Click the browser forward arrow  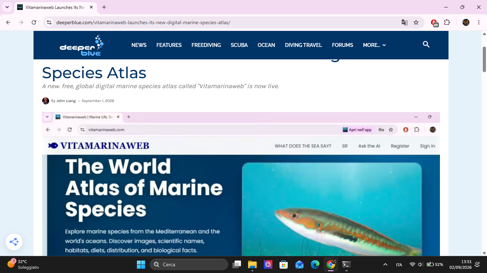point(21,22)
